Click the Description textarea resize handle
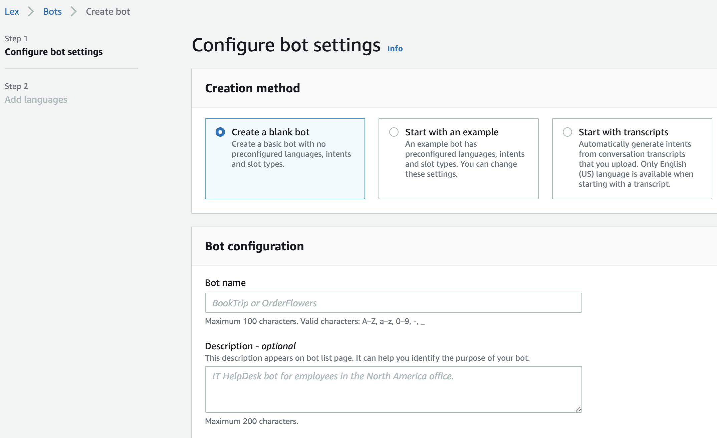The width and height of the screenshot is (717, 438). pyautogui.click(x=578, y=409)
